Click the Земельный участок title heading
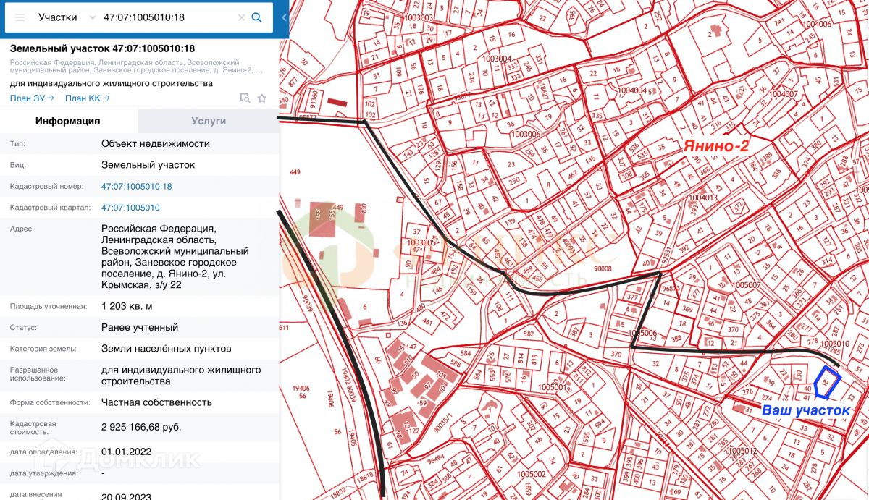The width and height of the screenshot is (869, 500). pyautogui.click(x=102, y=48)
